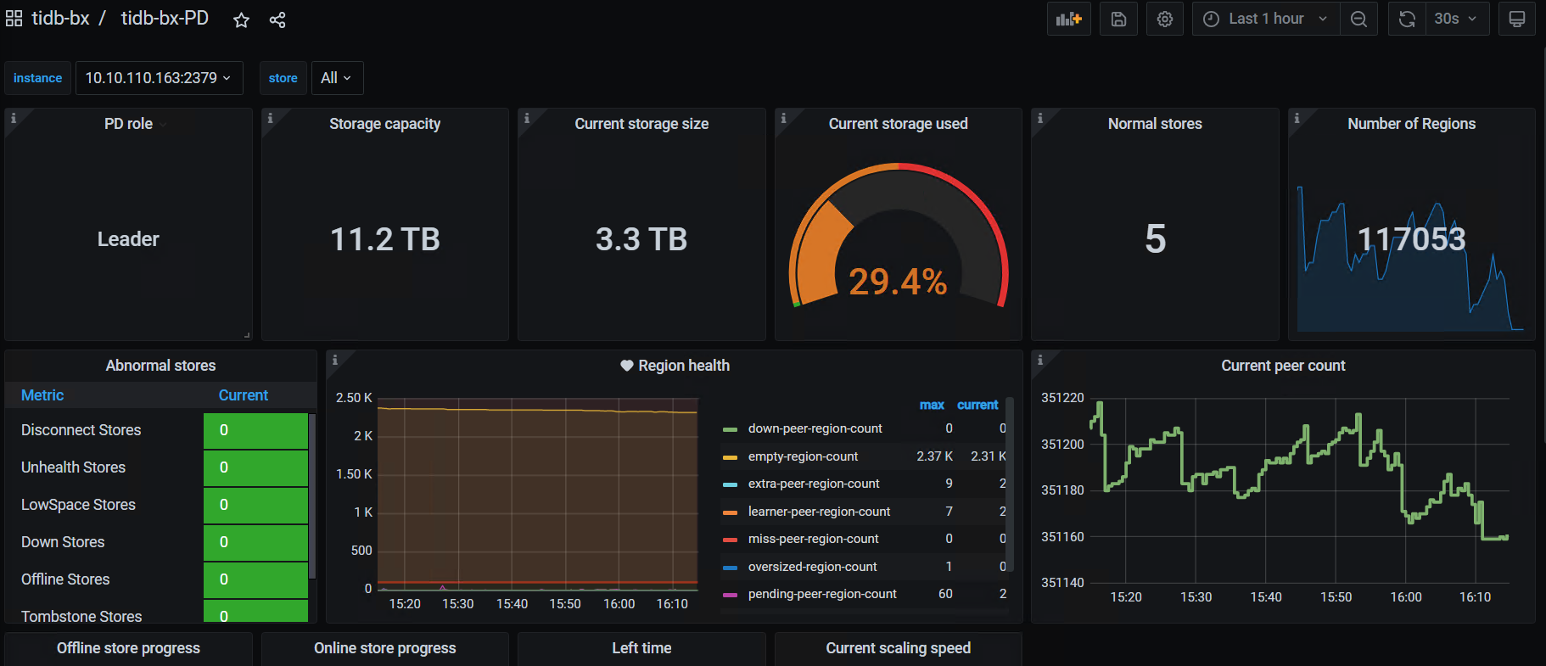Zoom out the time range

tap(1358, 19)
